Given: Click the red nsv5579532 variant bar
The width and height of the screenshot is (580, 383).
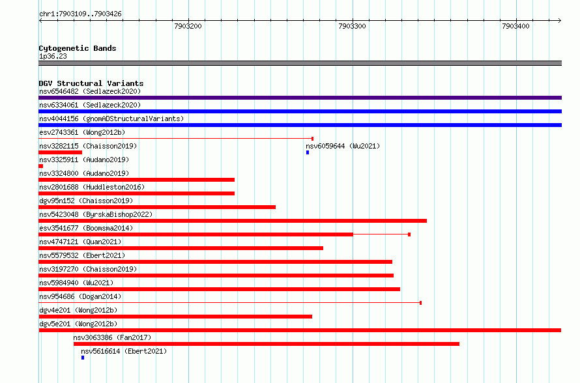Looking at the screenshot, I should (x=215, y=262).
